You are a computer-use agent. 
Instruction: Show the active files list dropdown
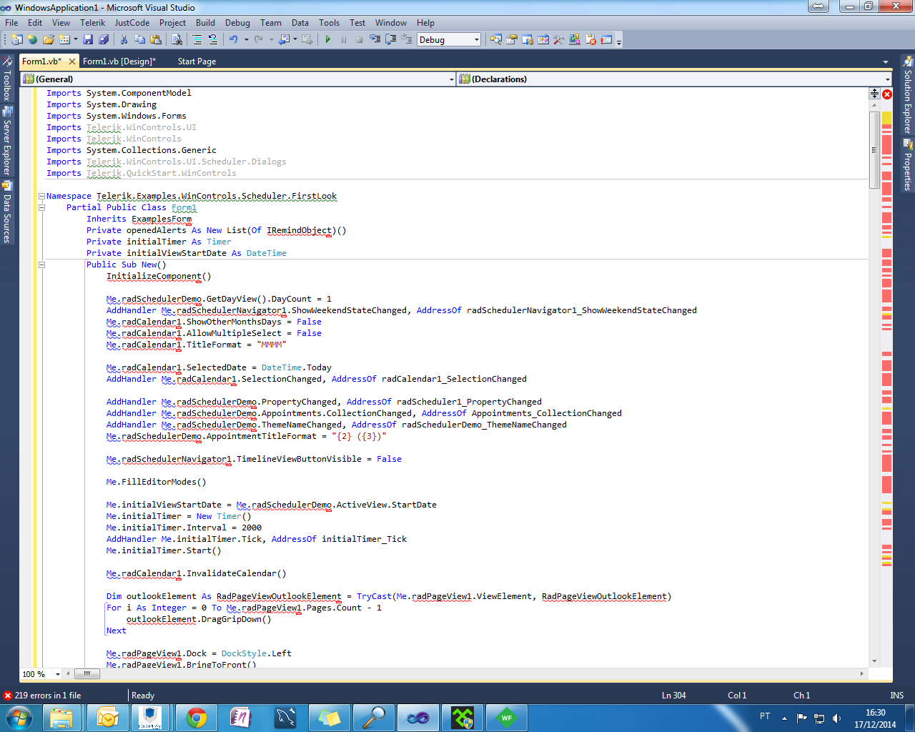coord(886,61)
